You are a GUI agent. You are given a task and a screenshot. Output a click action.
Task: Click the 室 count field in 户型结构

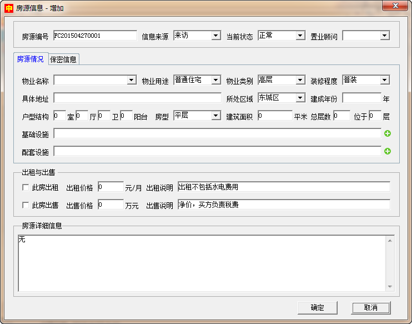59,116
